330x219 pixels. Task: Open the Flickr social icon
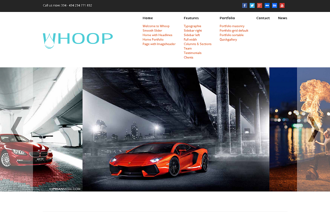(x=267, y=5)
